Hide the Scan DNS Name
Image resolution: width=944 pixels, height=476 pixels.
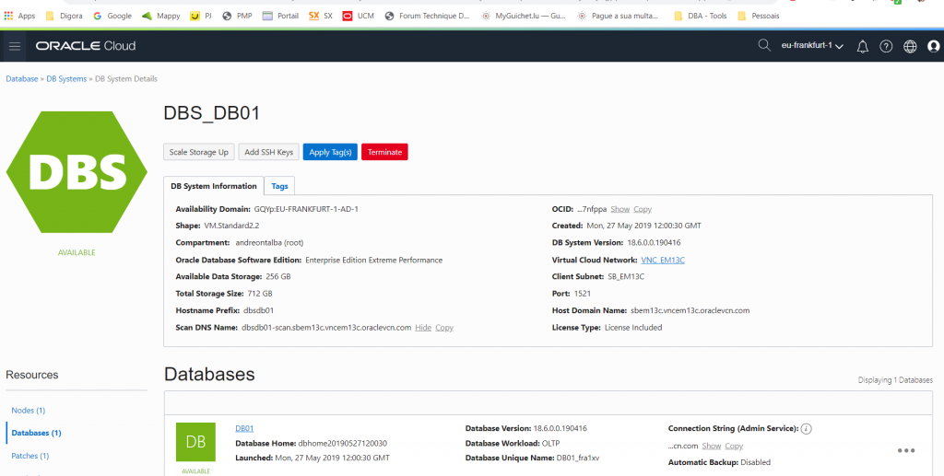tap(423, 328)
